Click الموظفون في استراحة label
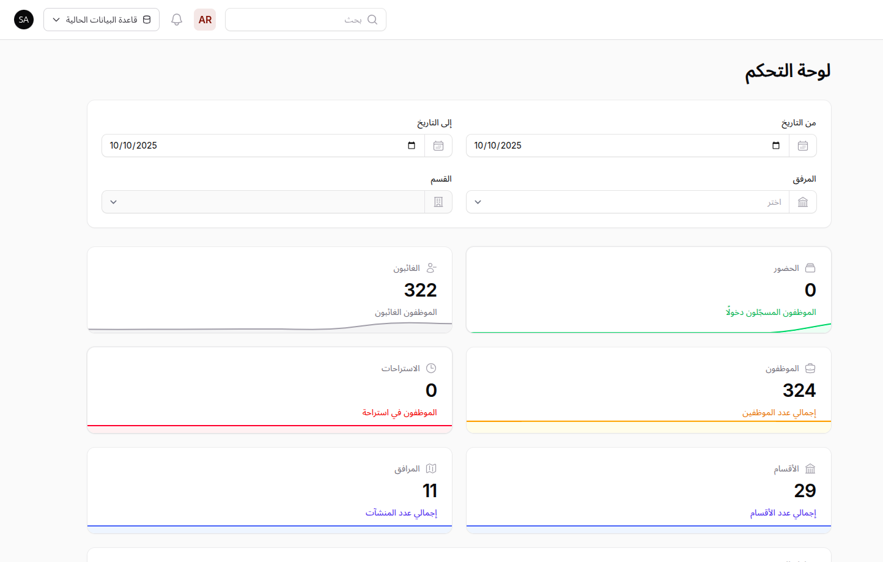 click(x=400, y=412)
